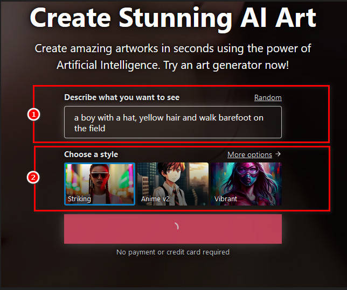This screenshot has width=347, height=290.
Task: Focus the prompt description text box
Action: pyautogui.click(x=173, y=122)
